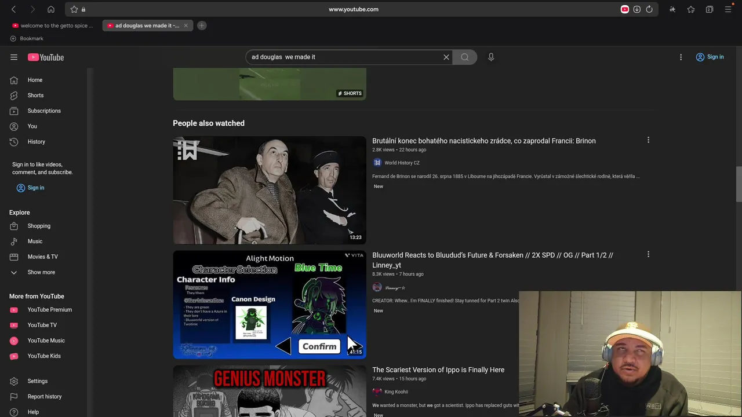
Task: Open browser downloads icon
Action: point(637,9)
